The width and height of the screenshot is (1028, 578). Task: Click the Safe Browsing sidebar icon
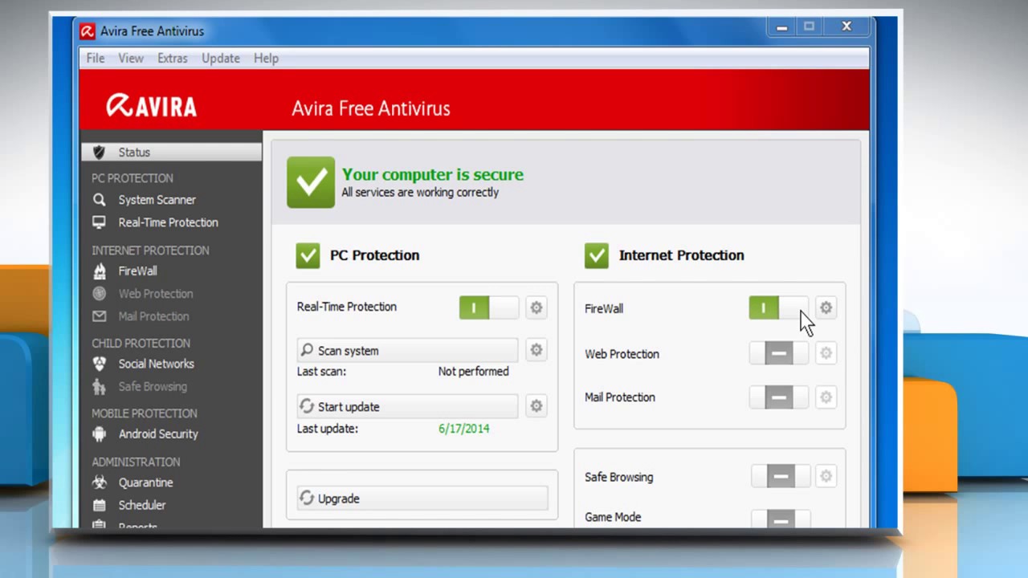point(99,386)
